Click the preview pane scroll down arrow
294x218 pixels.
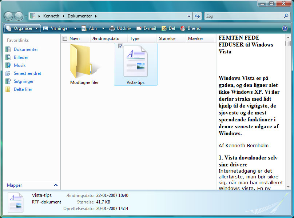[288, 186]
